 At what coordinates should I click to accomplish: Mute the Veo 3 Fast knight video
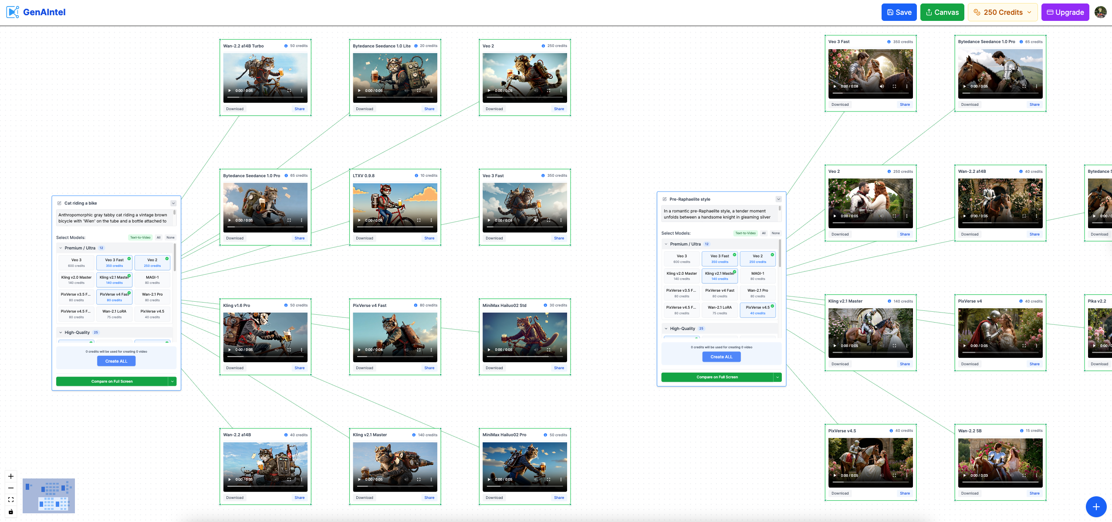click(882, 87)
